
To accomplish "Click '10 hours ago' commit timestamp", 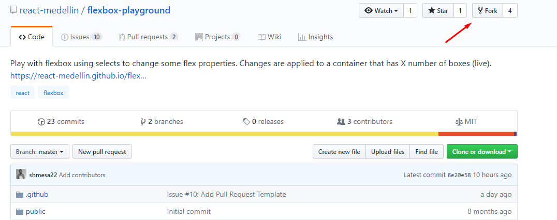I will pos(493,175).
